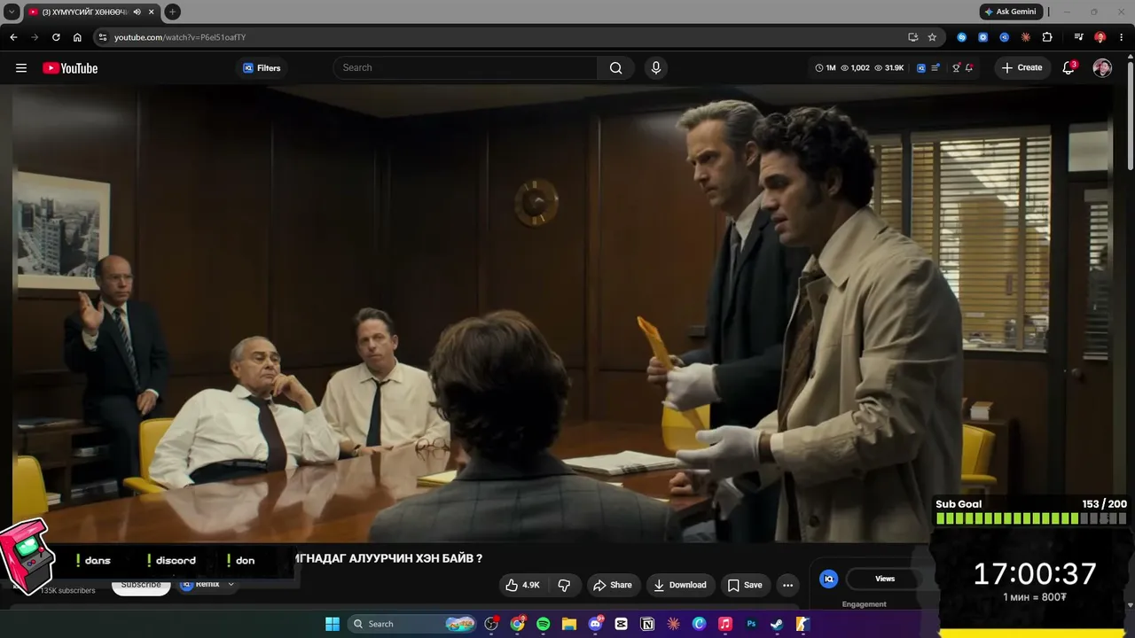Start voice search with the microphone

click(x=655, y=68)
